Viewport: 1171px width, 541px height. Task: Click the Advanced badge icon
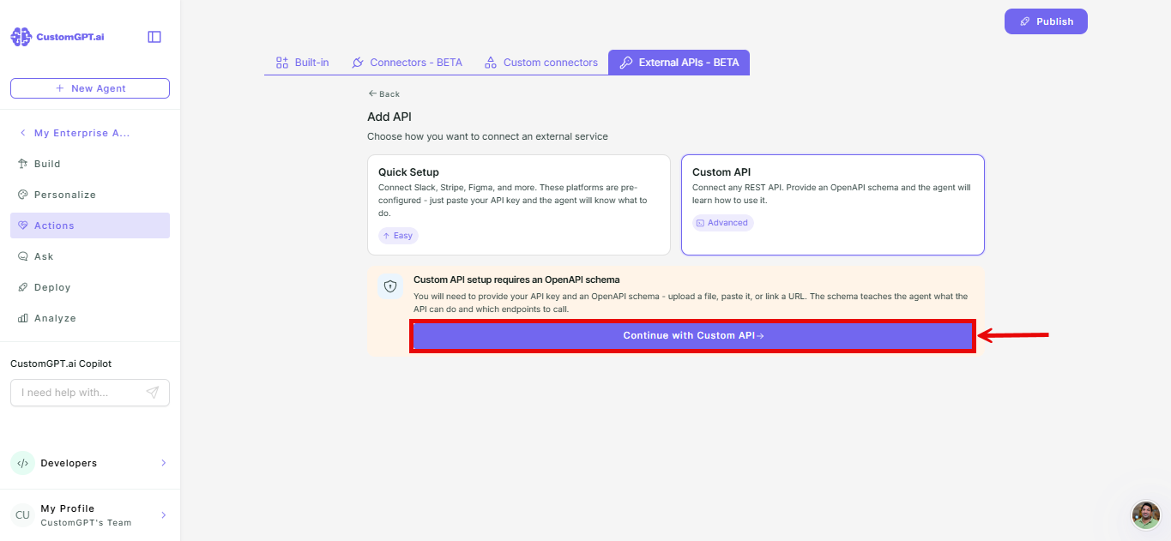tap(700, 223)
